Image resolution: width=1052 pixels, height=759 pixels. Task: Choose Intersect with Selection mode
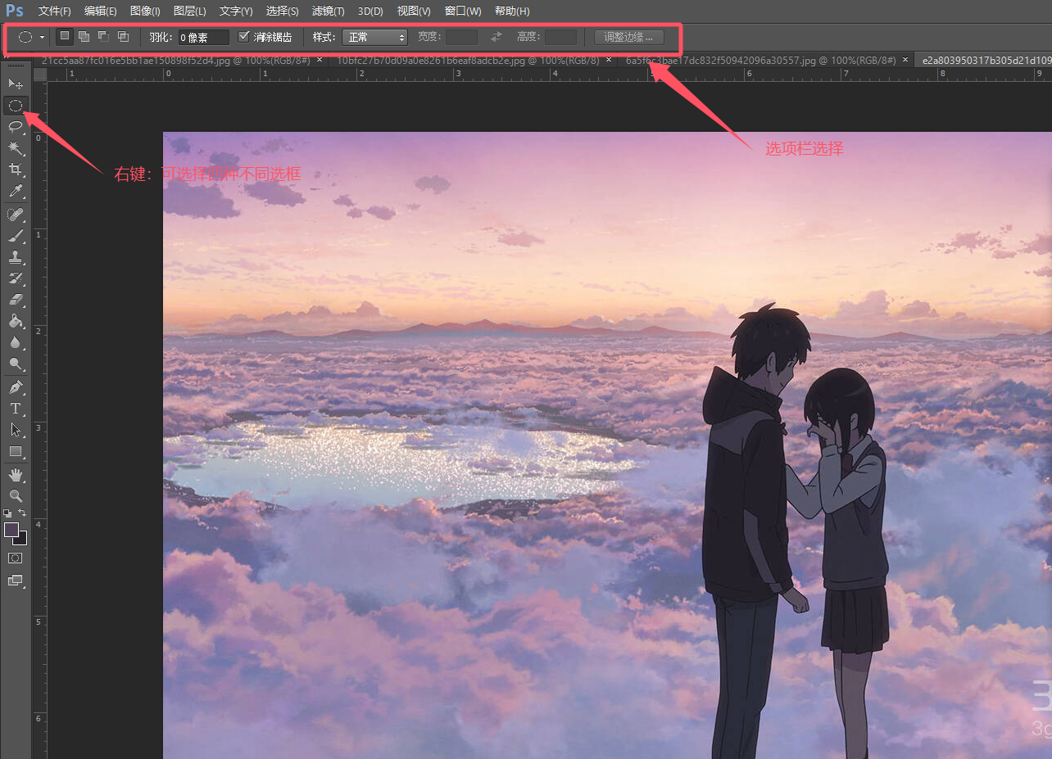(x=123, y=36)
